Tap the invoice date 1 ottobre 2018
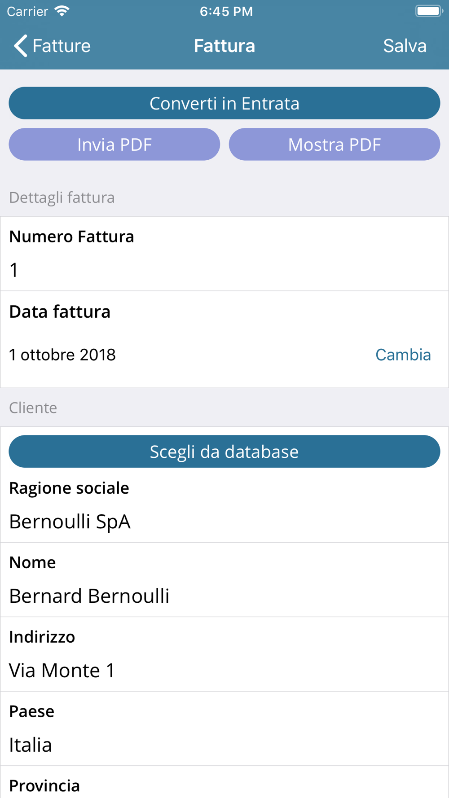Image resolution: width=449 pixels, height=798 pixels. (x=62, y=355)
